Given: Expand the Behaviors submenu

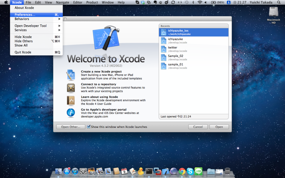Looking at the screenshot, I should click(36, 19).
